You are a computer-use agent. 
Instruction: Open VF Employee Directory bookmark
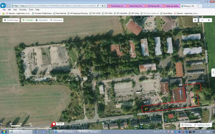click(x=78, y=14)
